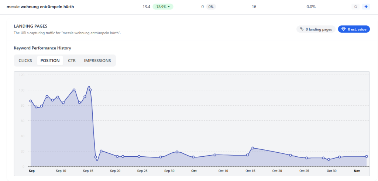Screen dimensions: 378x181
Task: Expand the -78.9% position change badge
Action: pos(162,7)
